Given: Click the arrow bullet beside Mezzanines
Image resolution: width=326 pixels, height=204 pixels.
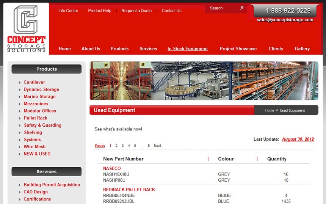Looking at the screenshot, I should (20, 104).
